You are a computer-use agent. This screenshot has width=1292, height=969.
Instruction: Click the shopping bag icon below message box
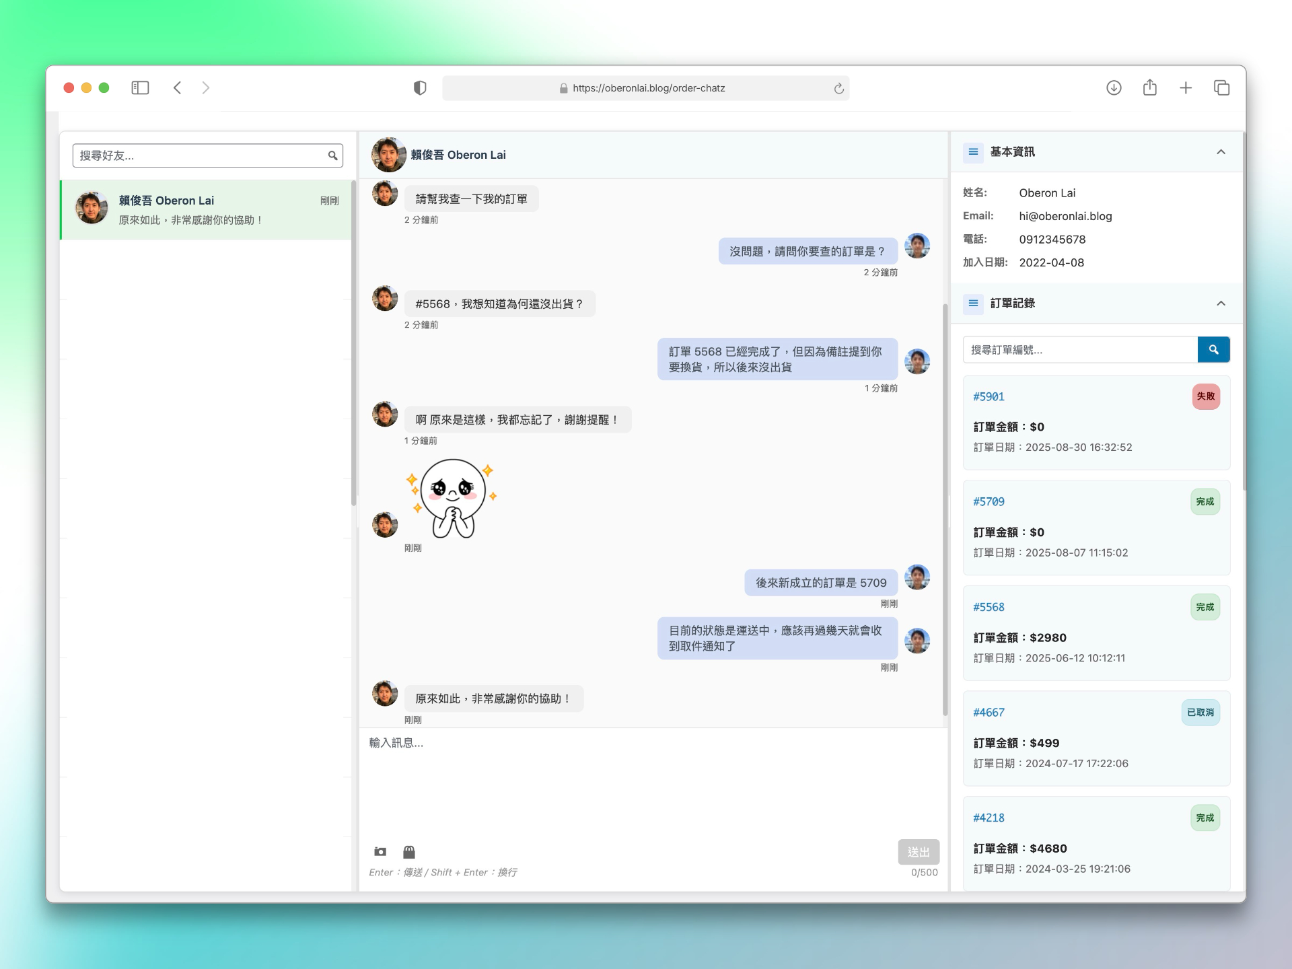[409, 852]
